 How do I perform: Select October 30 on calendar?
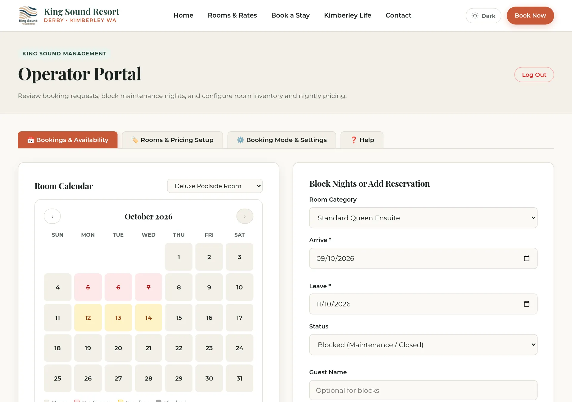point(209,378)
